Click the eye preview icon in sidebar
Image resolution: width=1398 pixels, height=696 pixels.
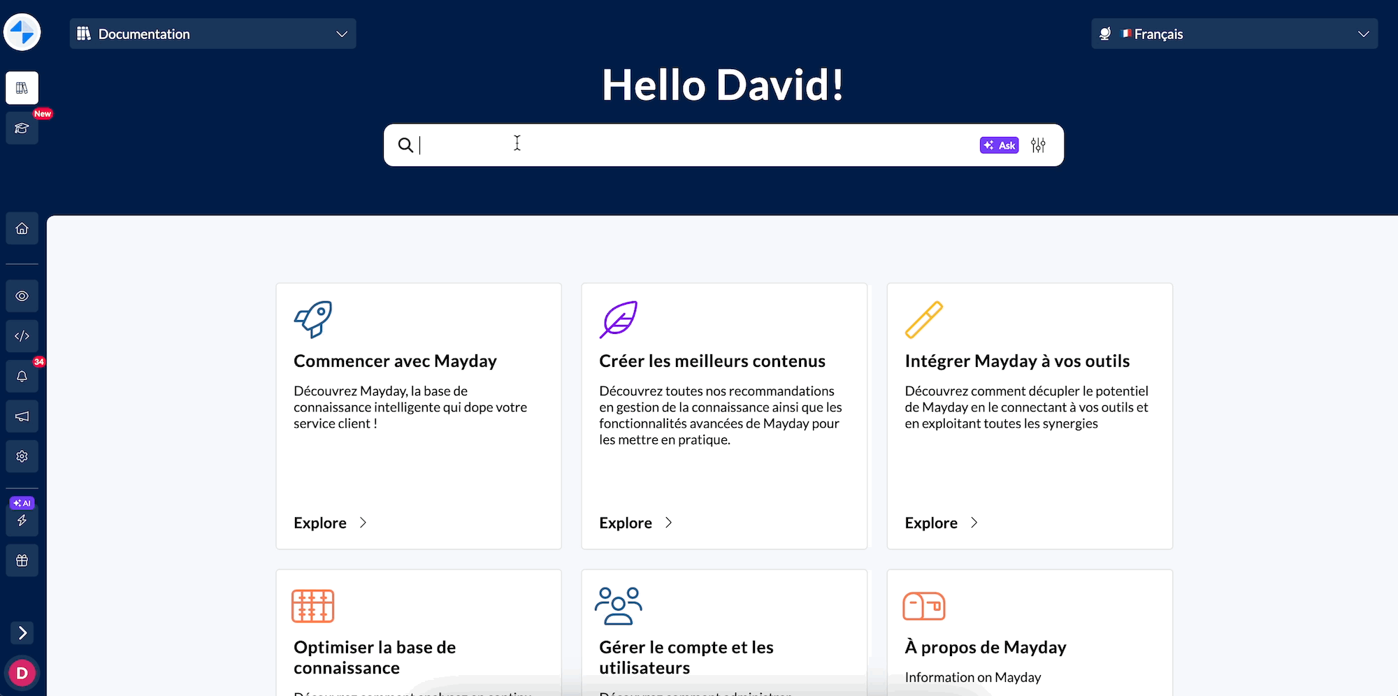coord(22,296)
